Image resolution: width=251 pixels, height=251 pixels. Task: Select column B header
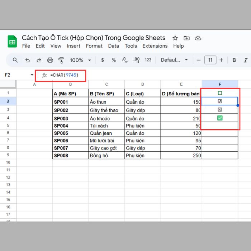click(x=70, y=84)
